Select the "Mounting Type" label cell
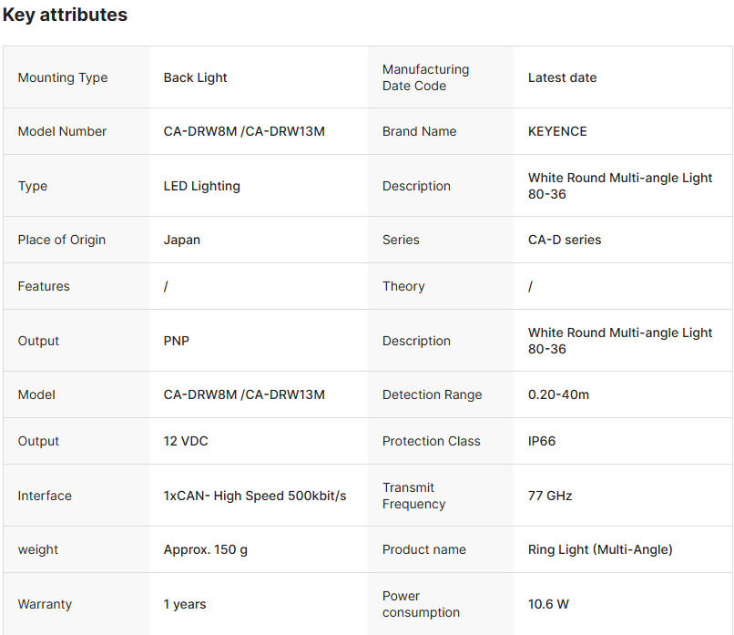The height and width of the screenshot is (635, 734). (x=63, y=77)
